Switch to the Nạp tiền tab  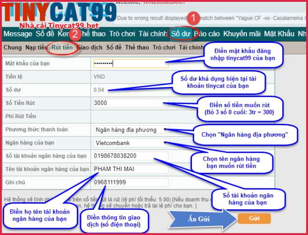(37, 47)
